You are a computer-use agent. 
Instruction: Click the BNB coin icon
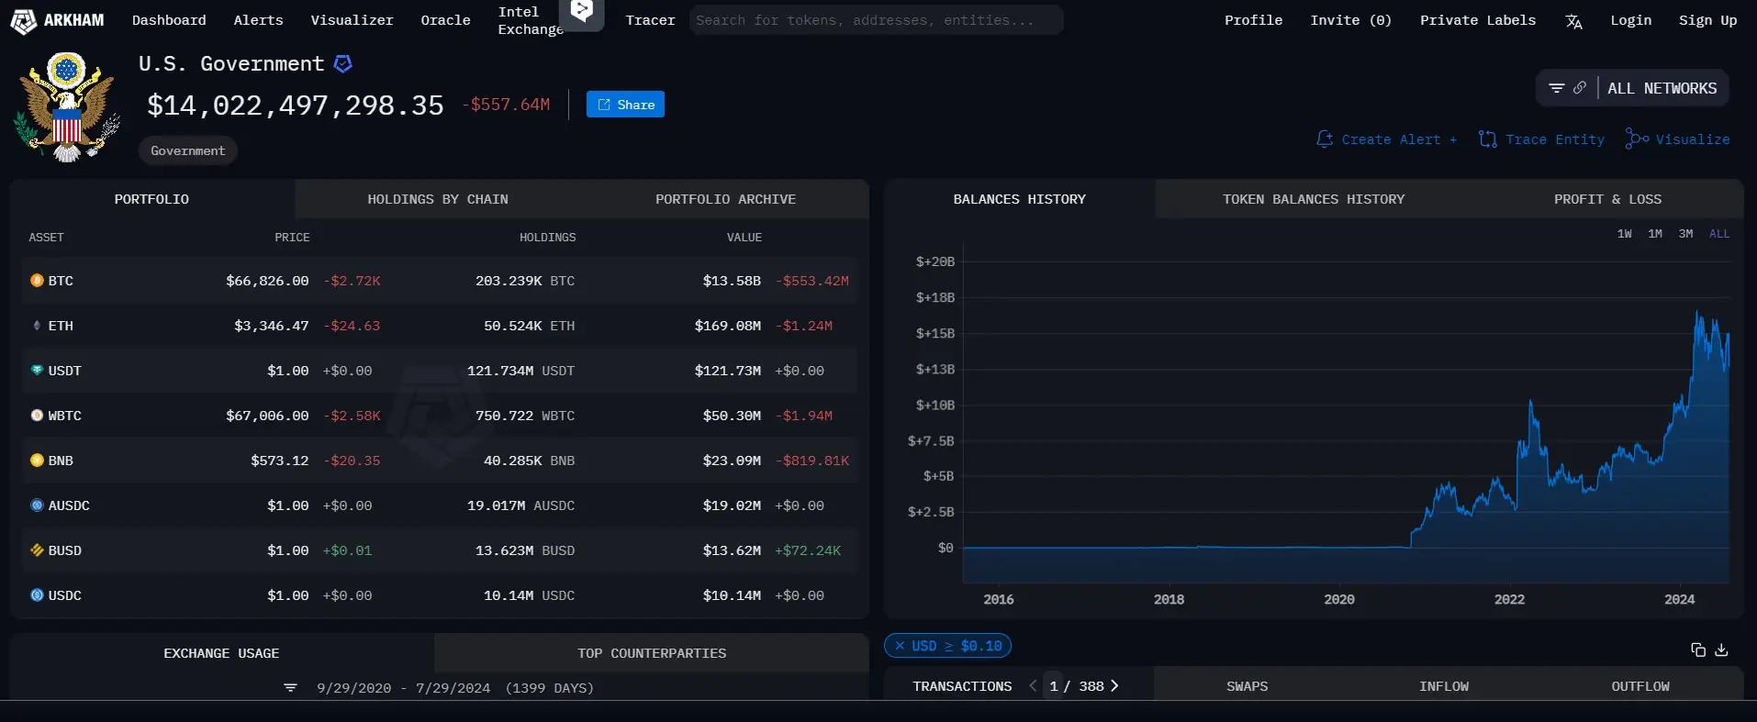pyautogui.click(x=37, y=461)
